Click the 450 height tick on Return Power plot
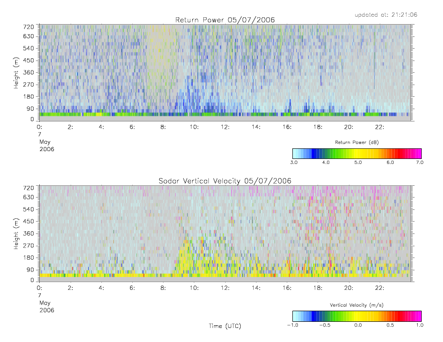The image size is (443, 342). 29,60
